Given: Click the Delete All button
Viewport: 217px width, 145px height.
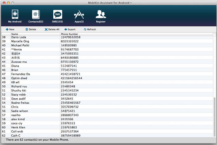Looking at the screenshot, I should (x=52, y=29).
